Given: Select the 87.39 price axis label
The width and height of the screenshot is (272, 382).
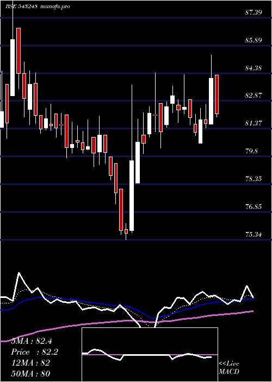Looking at the screenshot, I should (254, 12).
